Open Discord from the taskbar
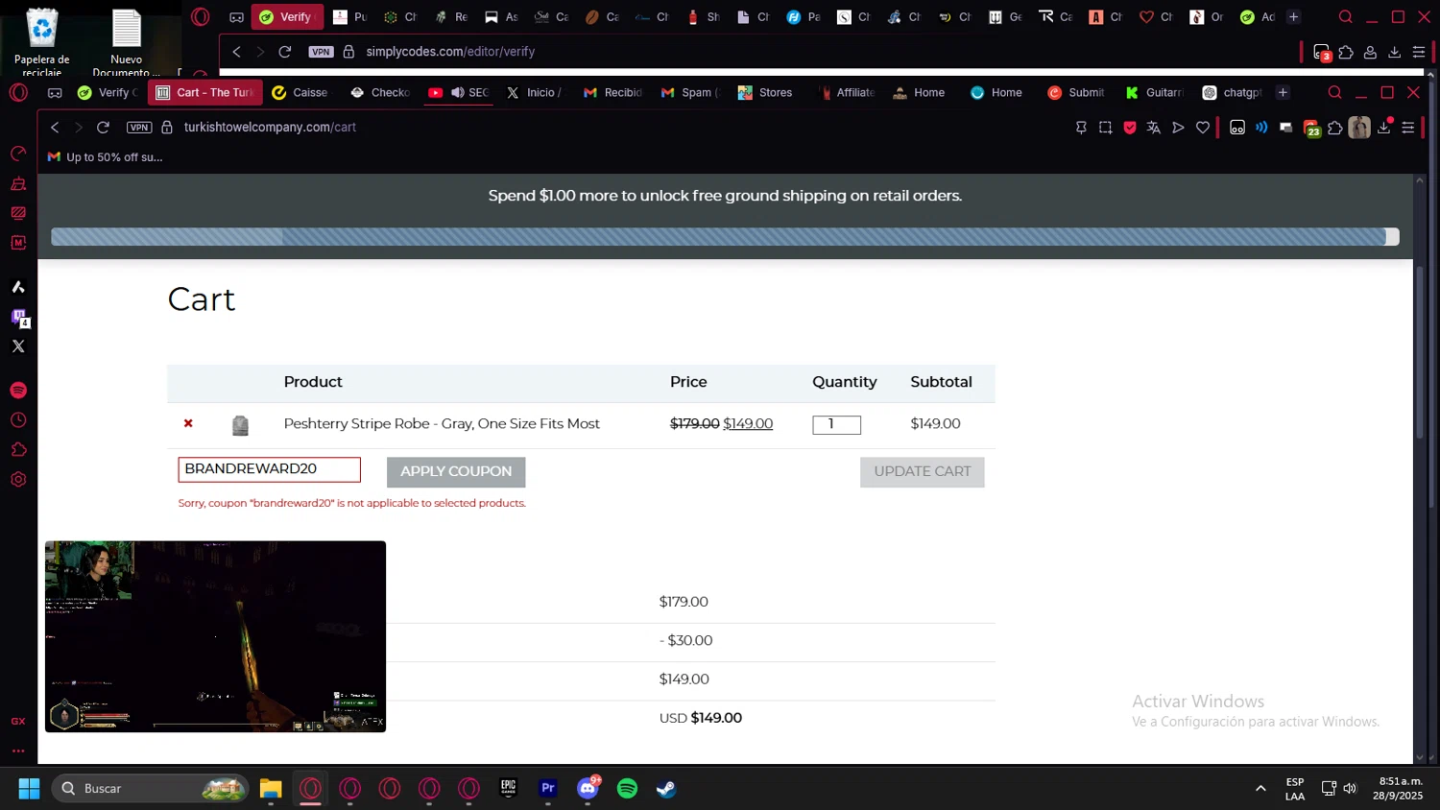This screenshot has width=1440, height=810. point(588,789)
